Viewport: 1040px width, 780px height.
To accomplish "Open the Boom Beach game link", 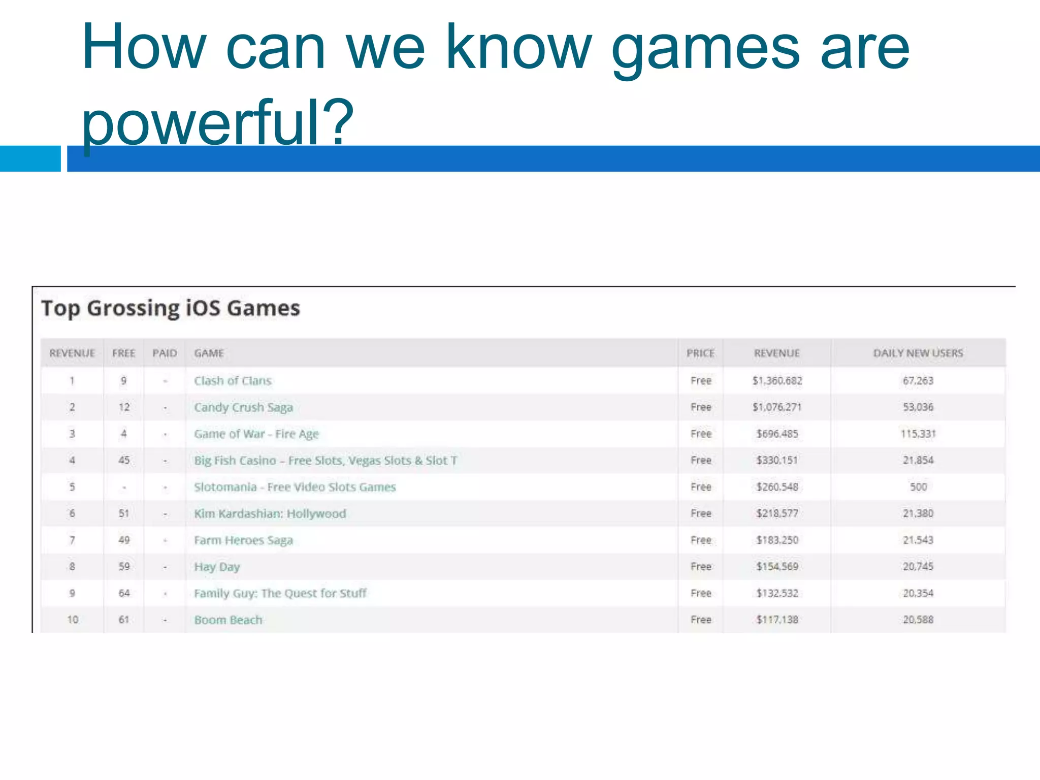I will point(228,620).
